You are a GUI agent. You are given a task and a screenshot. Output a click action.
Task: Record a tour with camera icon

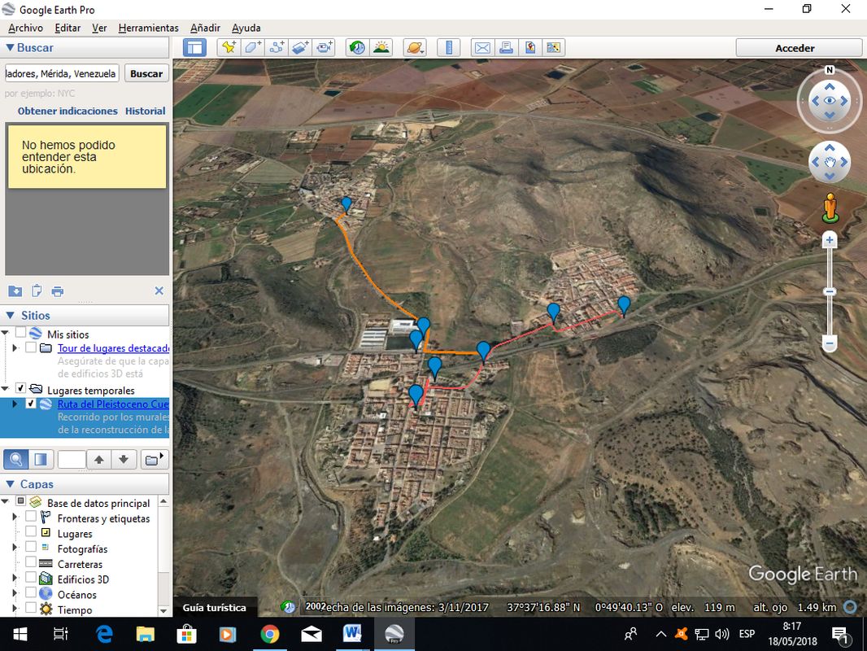pos(325,47)
